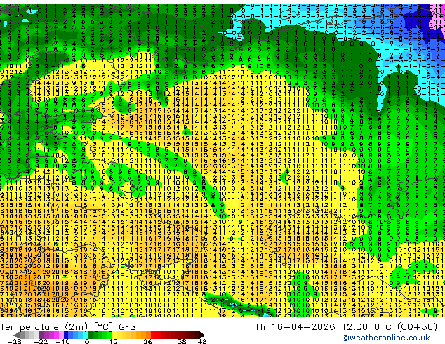This screenshot has height=344, width=445.
Task: Select the bright yellow swatch above 12
Action: pyautogui.click(x=114, y=335)
